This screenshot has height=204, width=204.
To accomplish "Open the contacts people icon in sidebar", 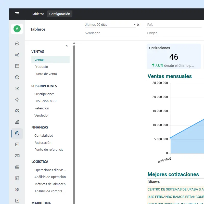I will tap(17, 111).
